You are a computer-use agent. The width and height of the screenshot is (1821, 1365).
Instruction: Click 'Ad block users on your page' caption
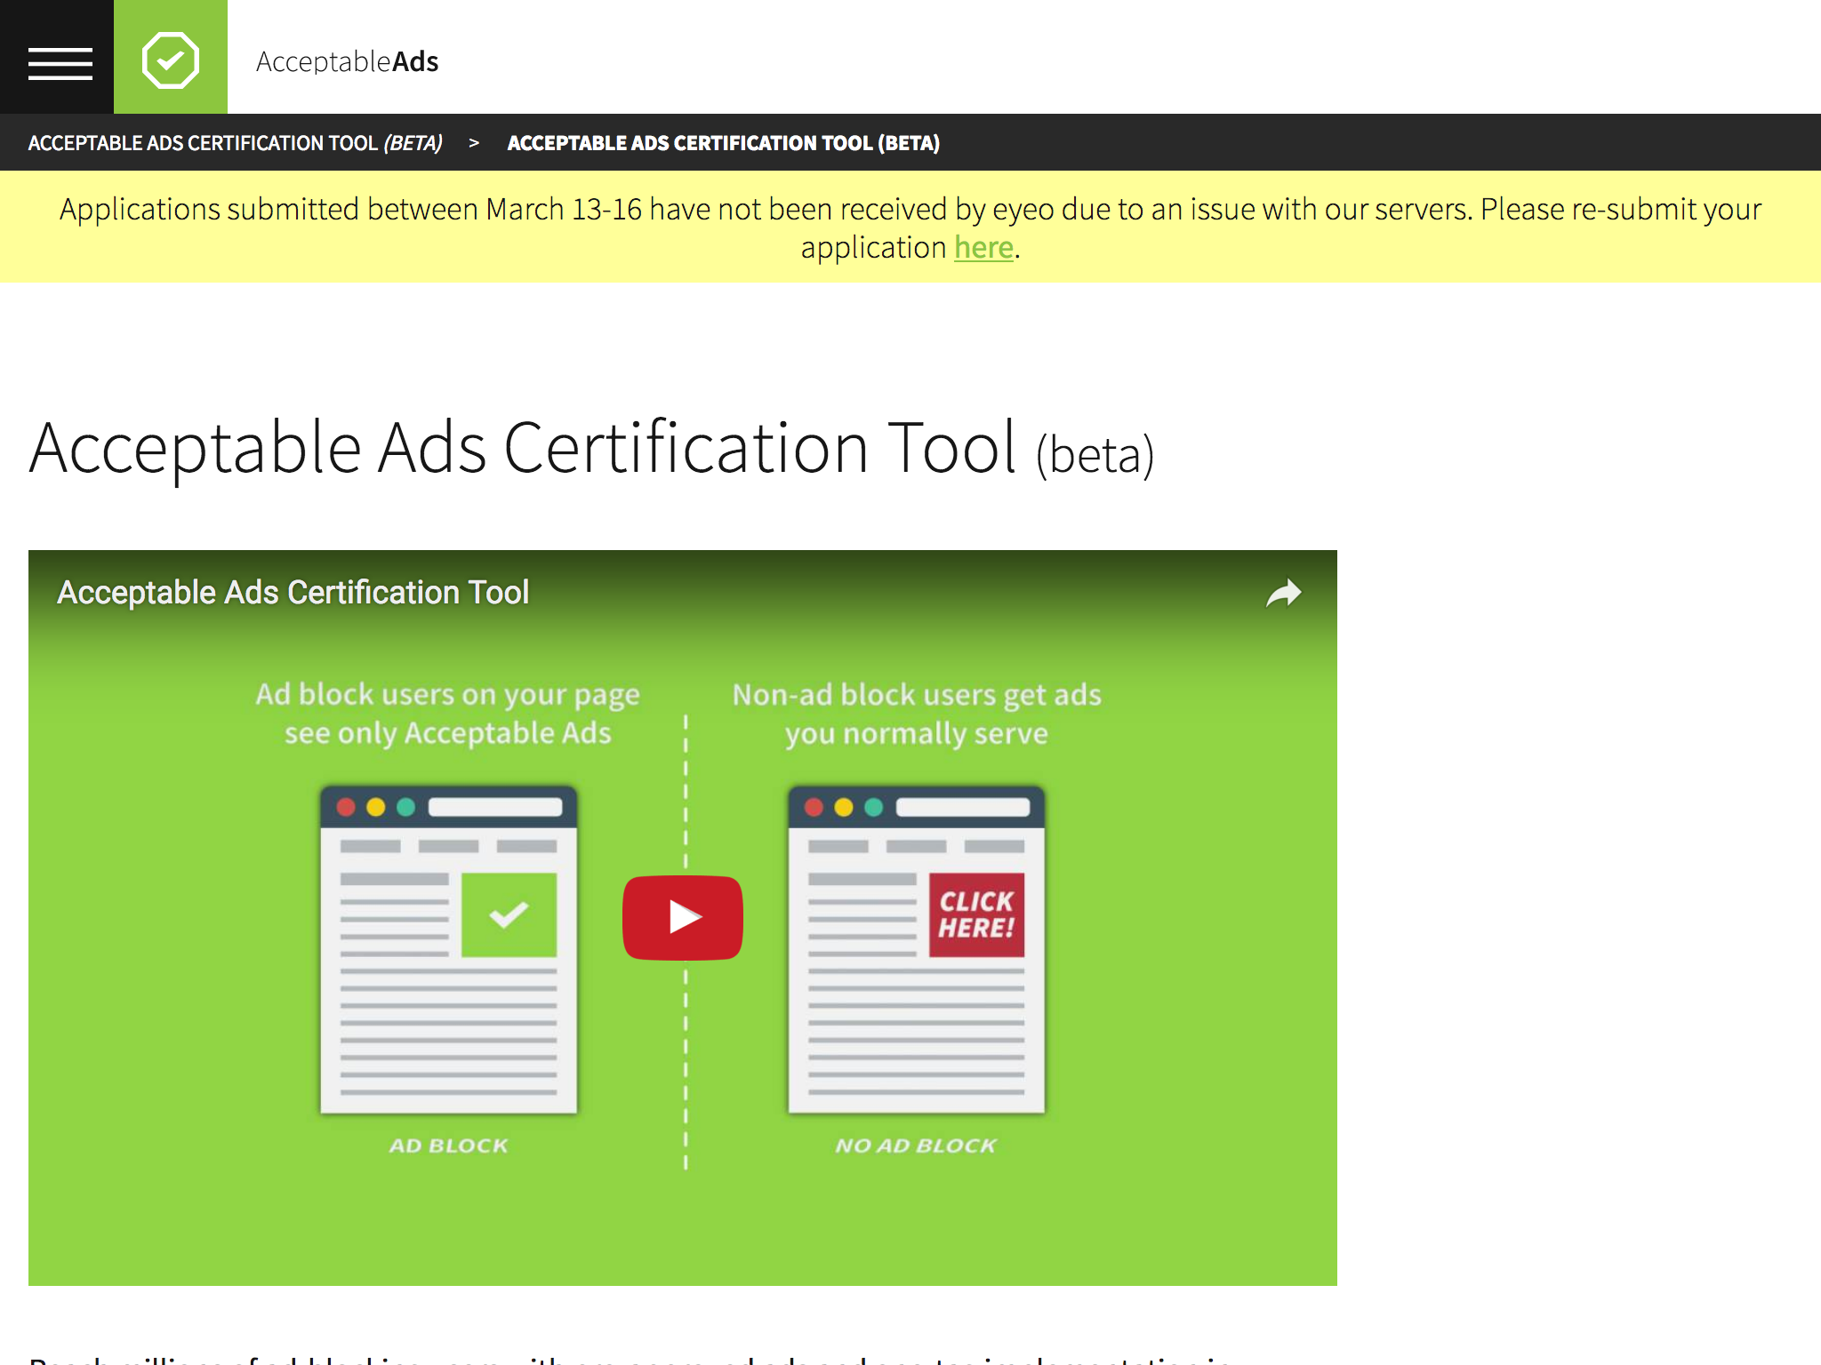[447, 694]
